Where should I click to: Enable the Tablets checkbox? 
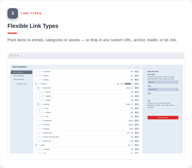42,100
